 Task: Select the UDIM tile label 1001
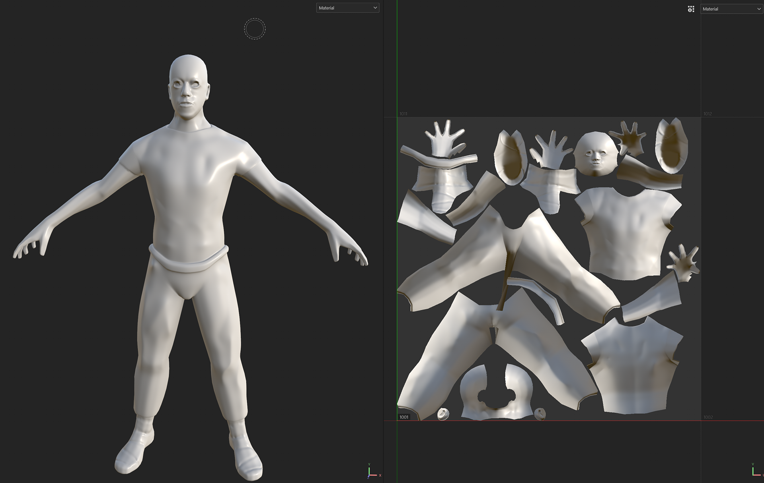tap(404, 417)
